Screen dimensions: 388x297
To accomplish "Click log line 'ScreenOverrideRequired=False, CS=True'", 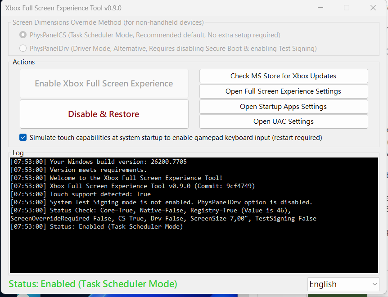I will point(163,219).
